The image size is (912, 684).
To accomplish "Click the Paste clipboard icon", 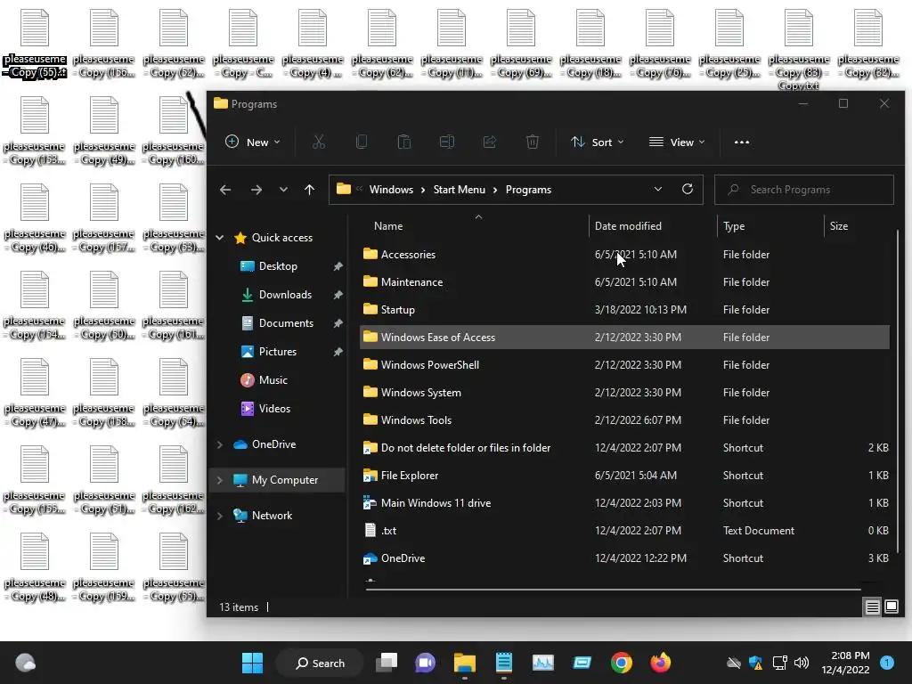I will [404, 142].
